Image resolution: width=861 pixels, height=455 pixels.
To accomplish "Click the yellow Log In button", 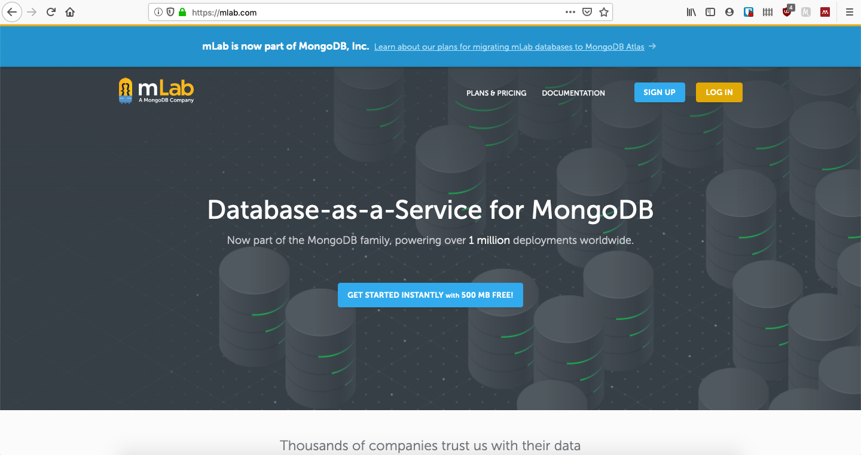I will 719,92.
